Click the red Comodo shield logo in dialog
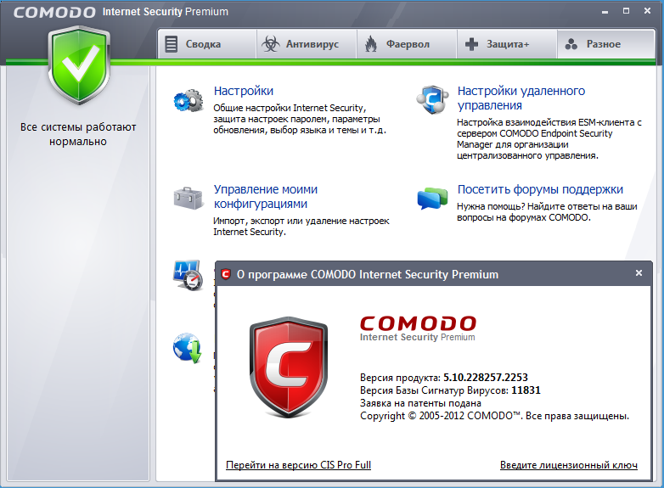Viewport: 664px width, 488px height. (289, 367)
